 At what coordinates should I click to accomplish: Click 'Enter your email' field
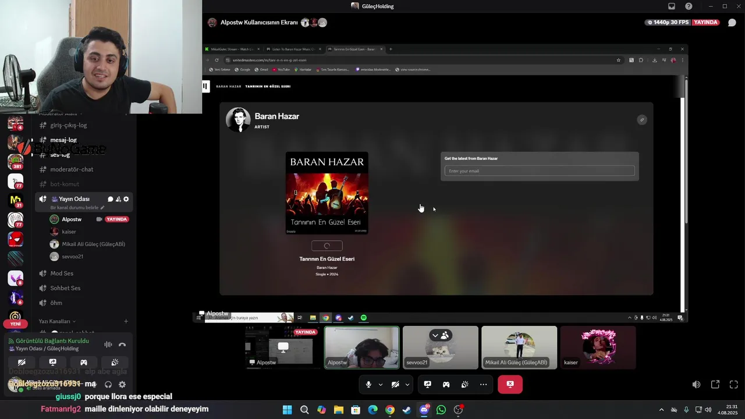[540, 171]
